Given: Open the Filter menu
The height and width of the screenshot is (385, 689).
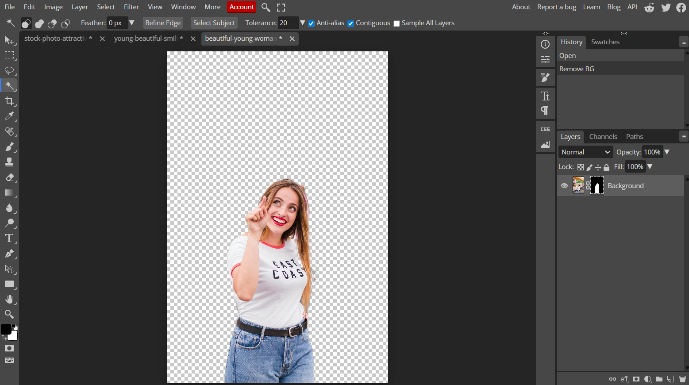Looking at the screenshot, I should (131, 7).
